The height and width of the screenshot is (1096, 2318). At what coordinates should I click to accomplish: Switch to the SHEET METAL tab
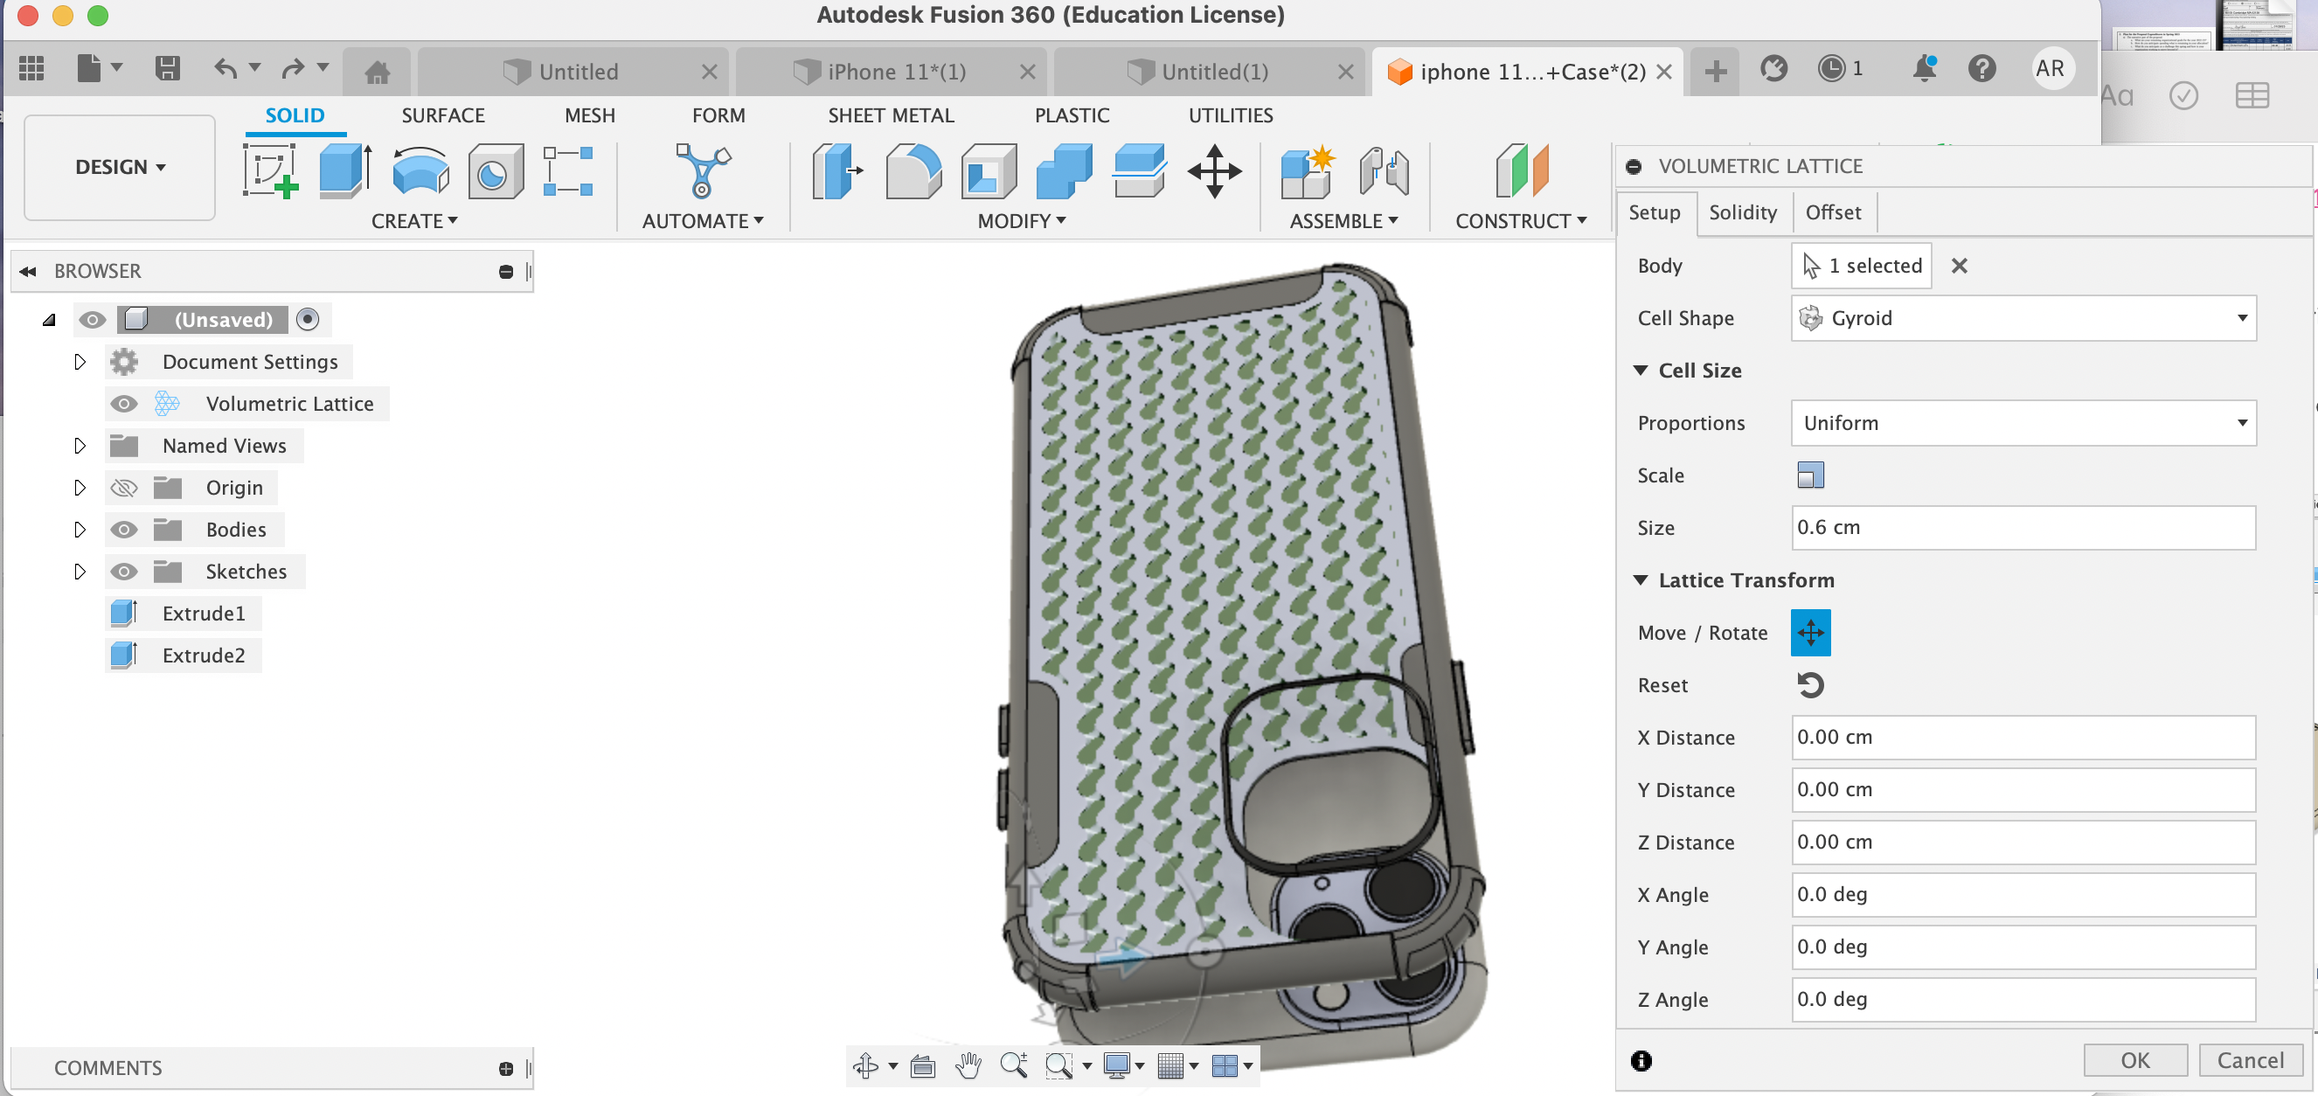point(891,115)
